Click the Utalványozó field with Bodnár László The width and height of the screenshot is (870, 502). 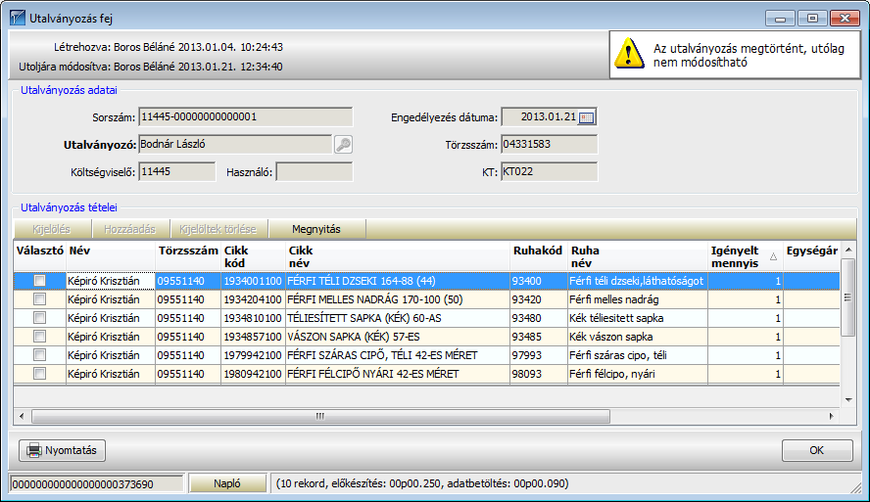pos(235,144)
